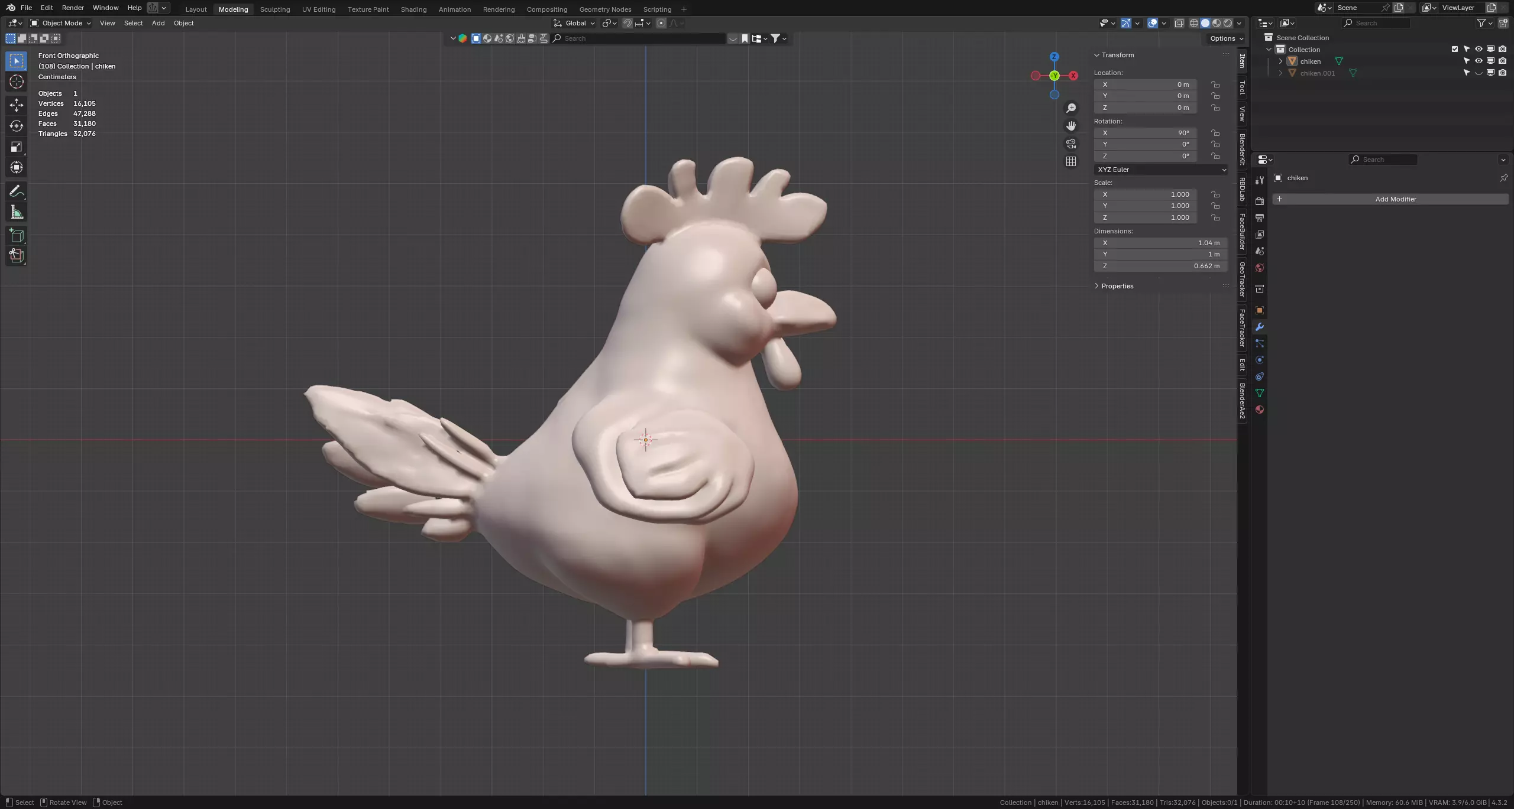This screenshot has width=1514, height=809.
Task: Click the New Collection icon in outliner
Action: [1503, 23]
